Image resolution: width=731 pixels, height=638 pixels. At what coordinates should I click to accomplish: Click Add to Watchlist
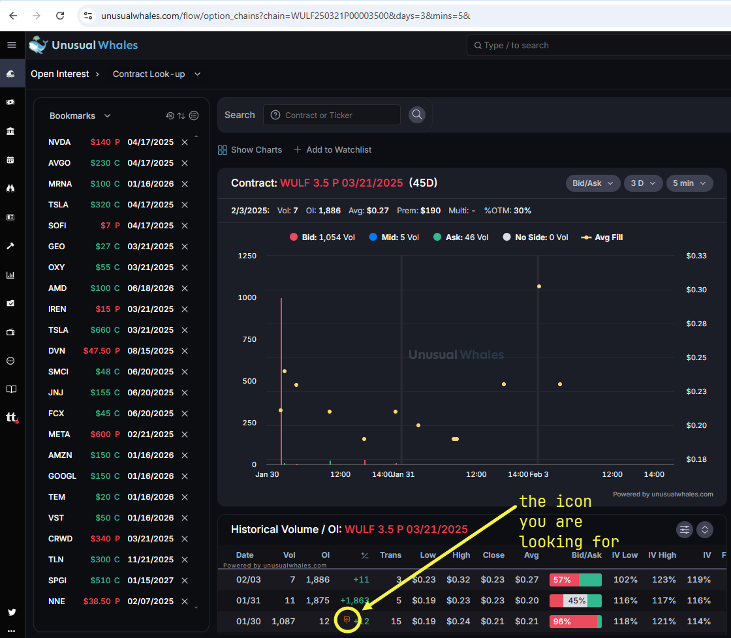click(333, 149)
